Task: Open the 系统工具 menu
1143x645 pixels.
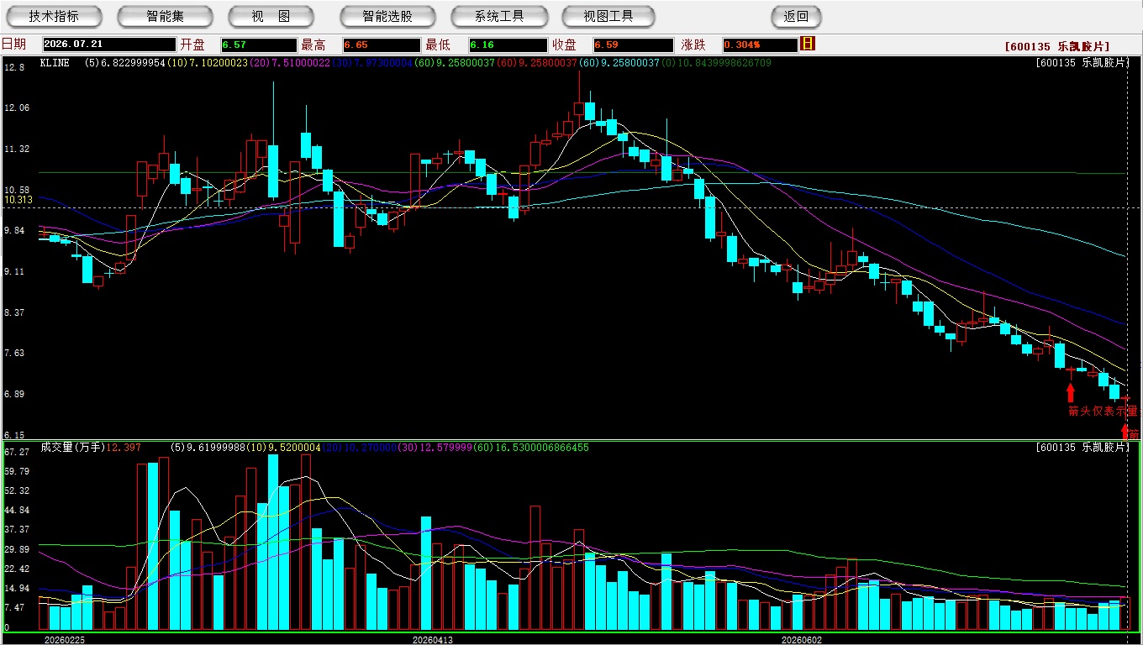Action: coord(499,16)
